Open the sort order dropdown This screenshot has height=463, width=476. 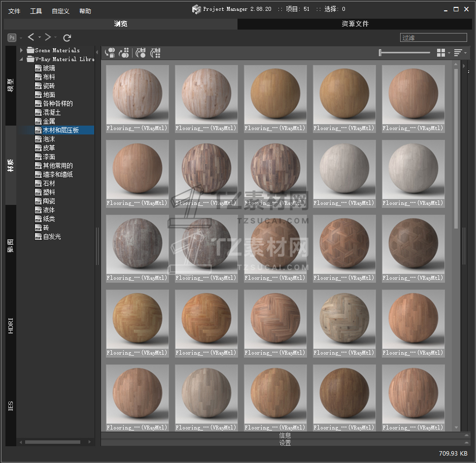click(x=459, y=53)
